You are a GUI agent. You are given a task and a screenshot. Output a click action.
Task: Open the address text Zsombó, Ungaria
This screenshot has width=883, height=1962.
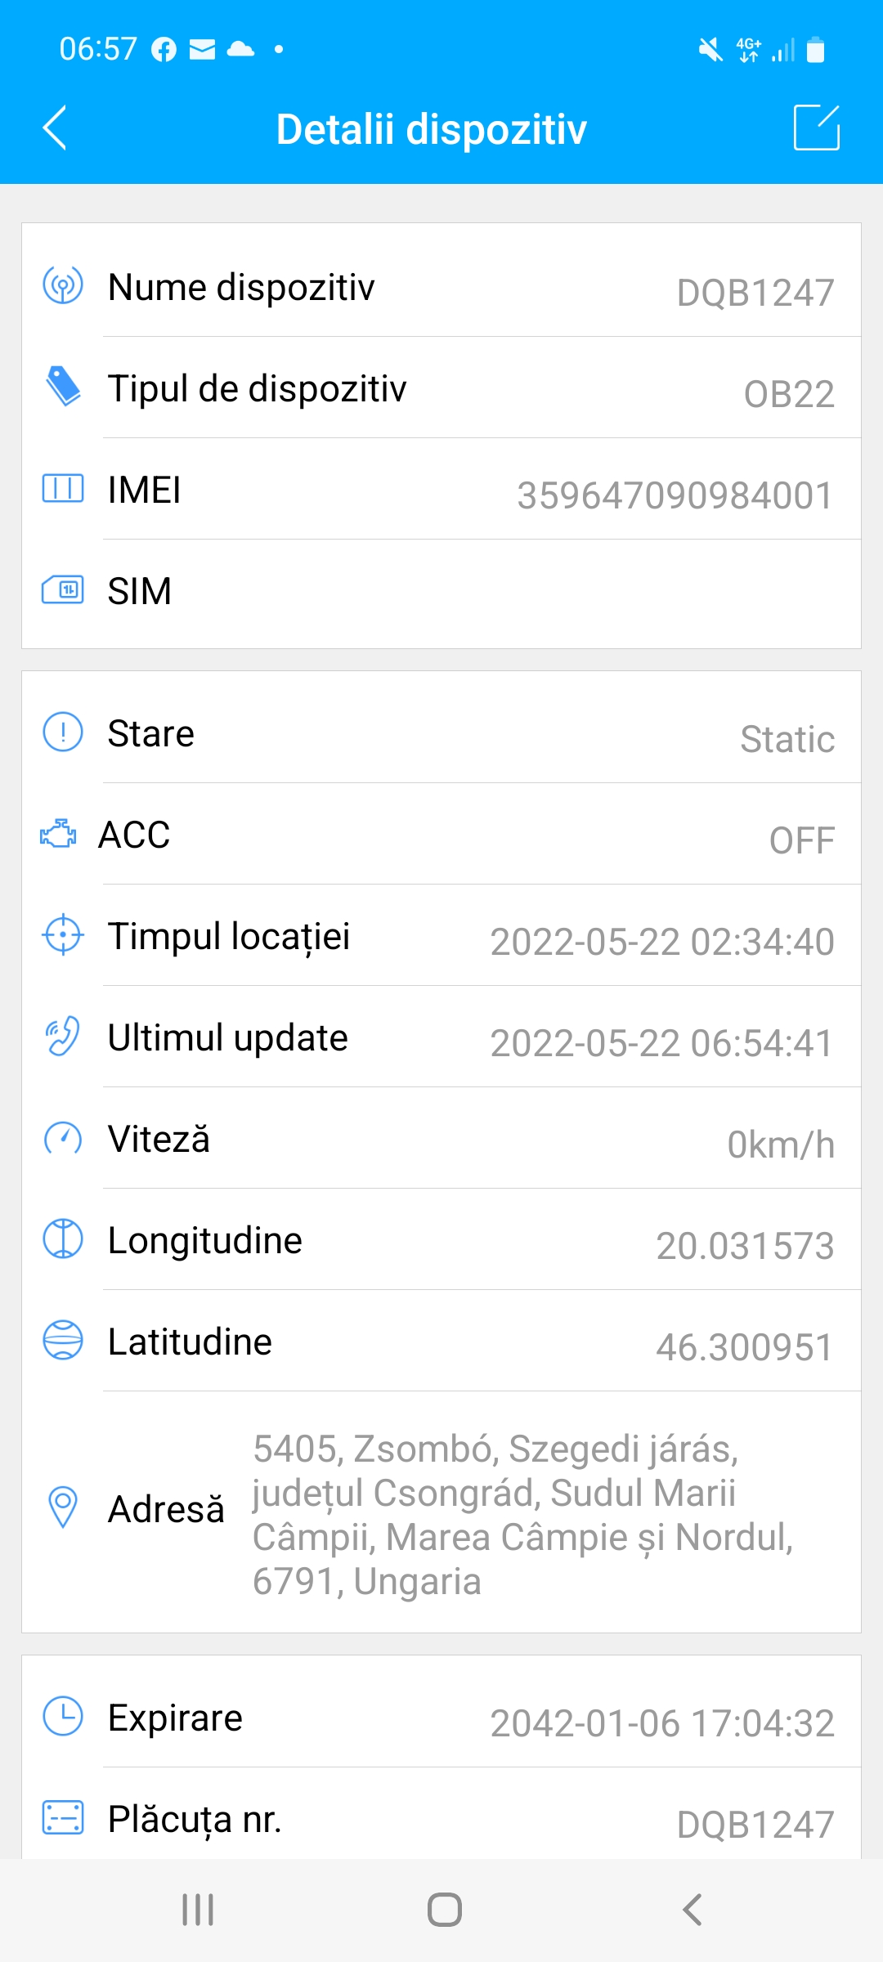click(x=523, y=1514)
